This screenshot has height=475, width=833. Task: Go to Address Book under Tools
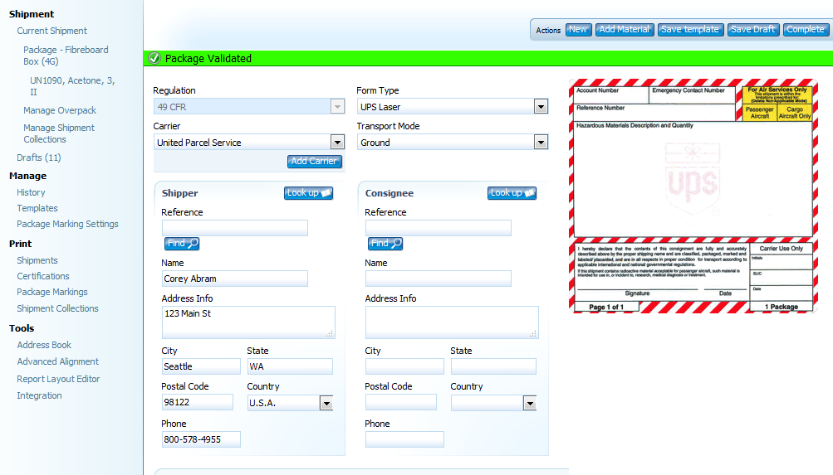pos(44,345)
